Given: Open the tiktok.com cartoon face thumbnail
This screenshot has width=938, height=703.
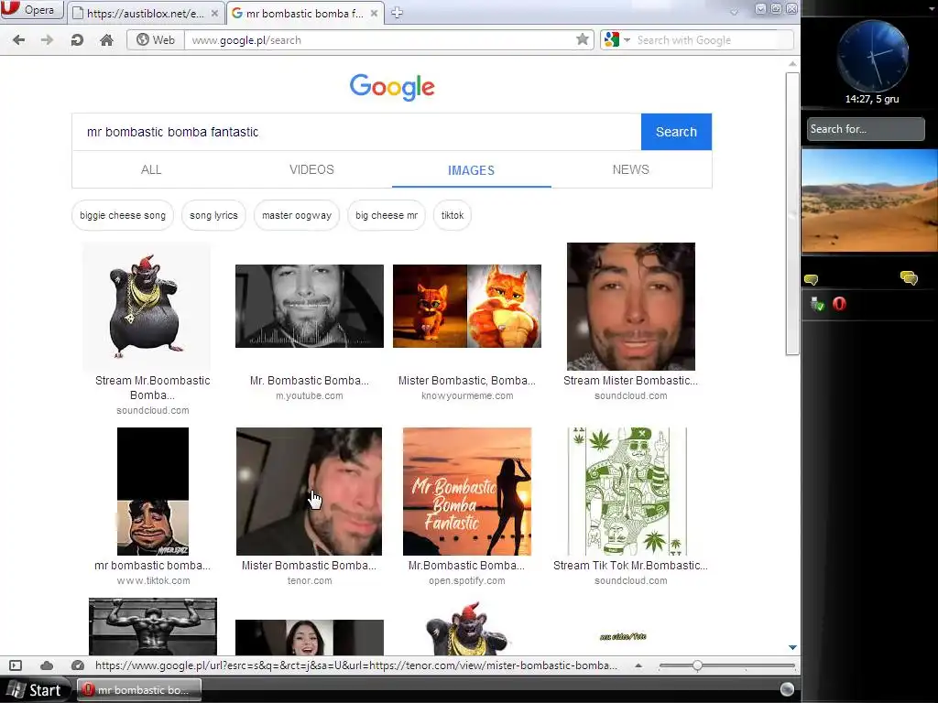Looking at the screenshot, I should [x=153, y=492].
